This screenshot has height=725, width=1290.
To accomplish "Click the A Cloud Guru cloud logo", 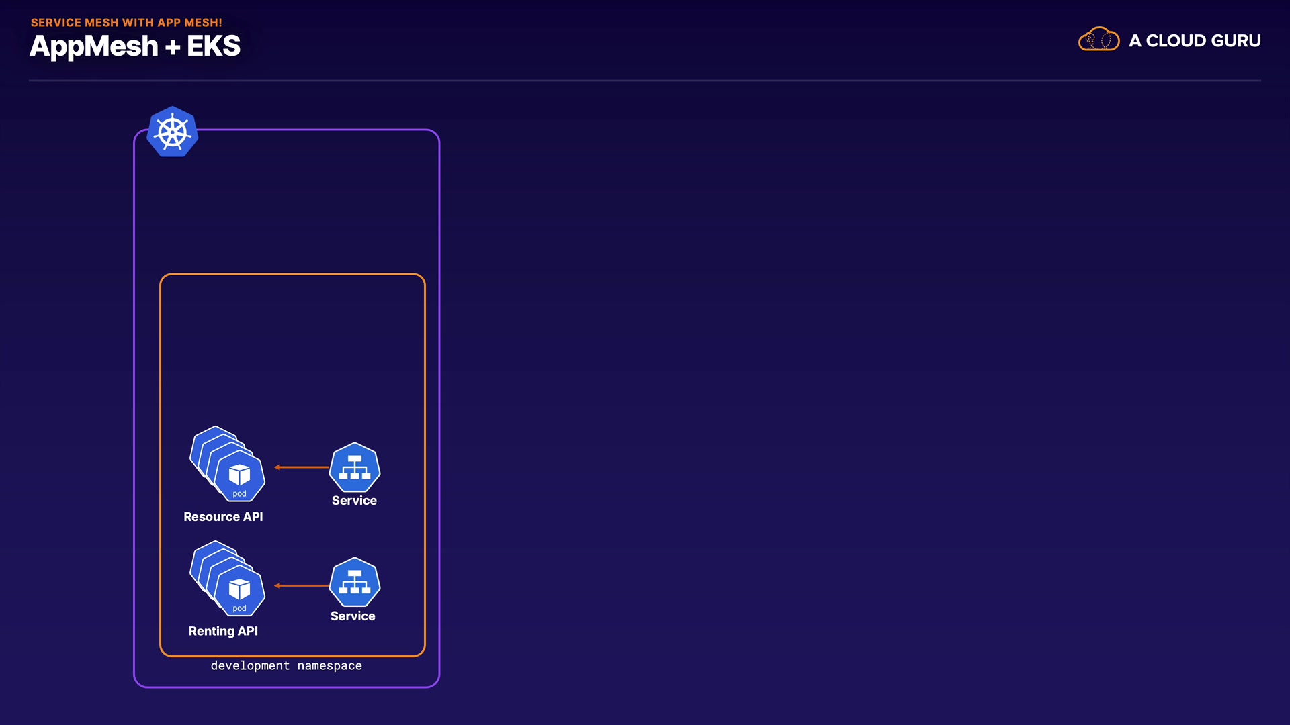I will click(1099, 40).
